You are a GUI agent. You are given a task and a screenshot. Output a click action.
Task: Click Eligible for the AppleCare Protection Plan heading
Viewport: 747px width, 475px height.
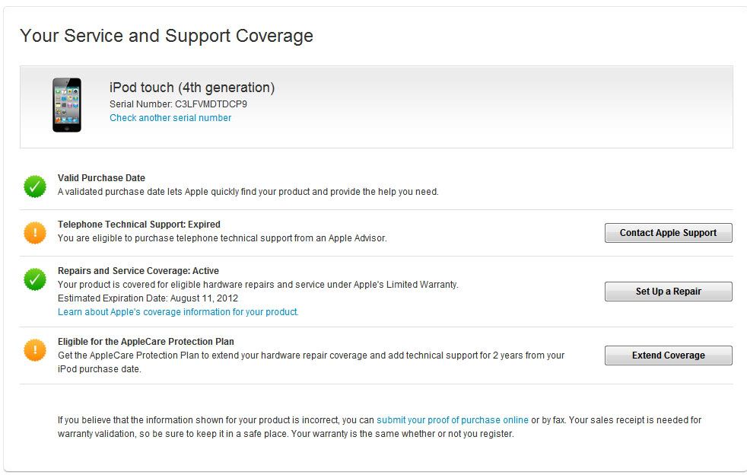click(146, 342)
